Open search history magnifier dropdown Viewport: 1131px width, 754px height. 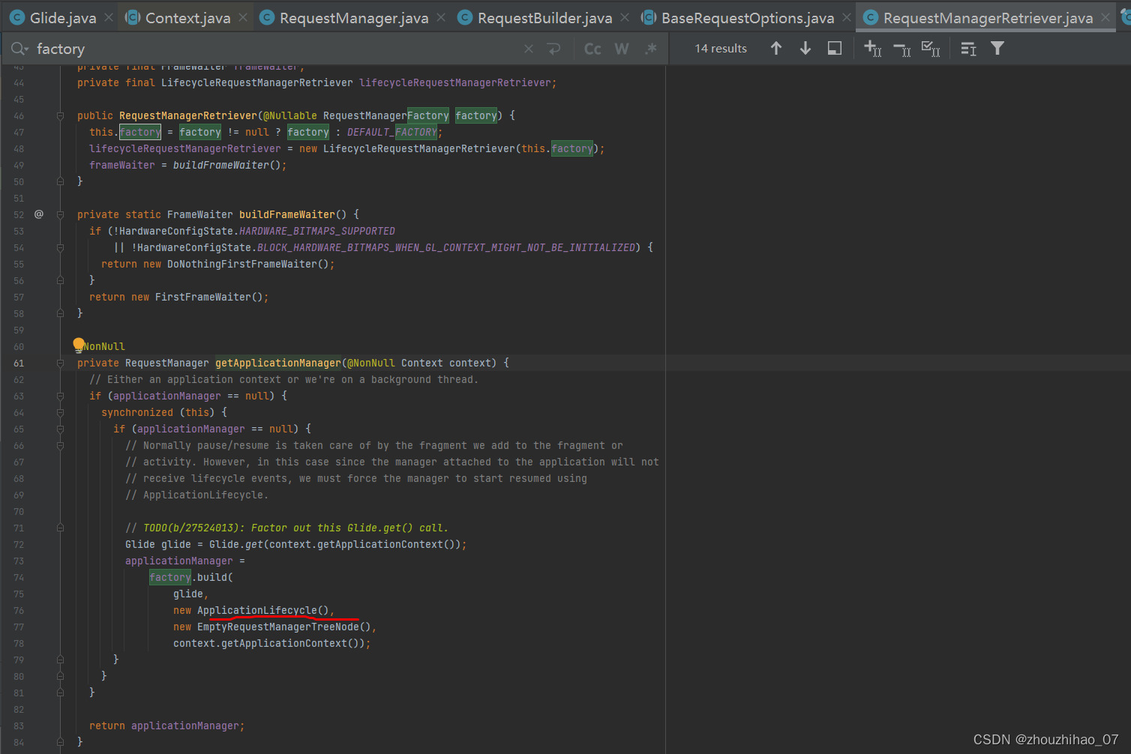19,49
